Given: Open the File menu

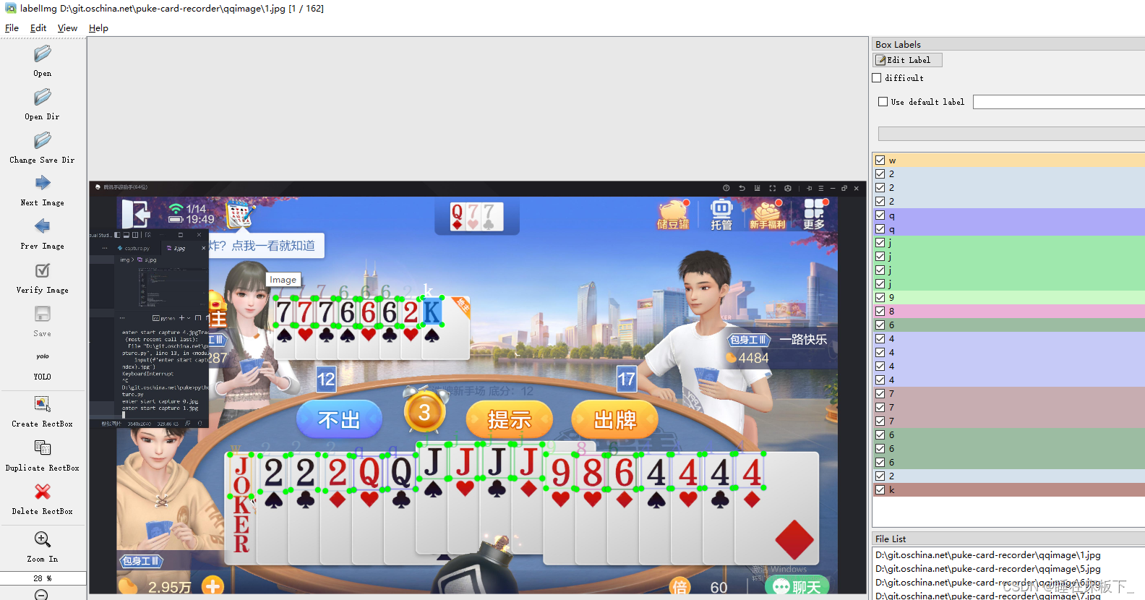Looking at the screenshot, I should (x=12, y=28).
